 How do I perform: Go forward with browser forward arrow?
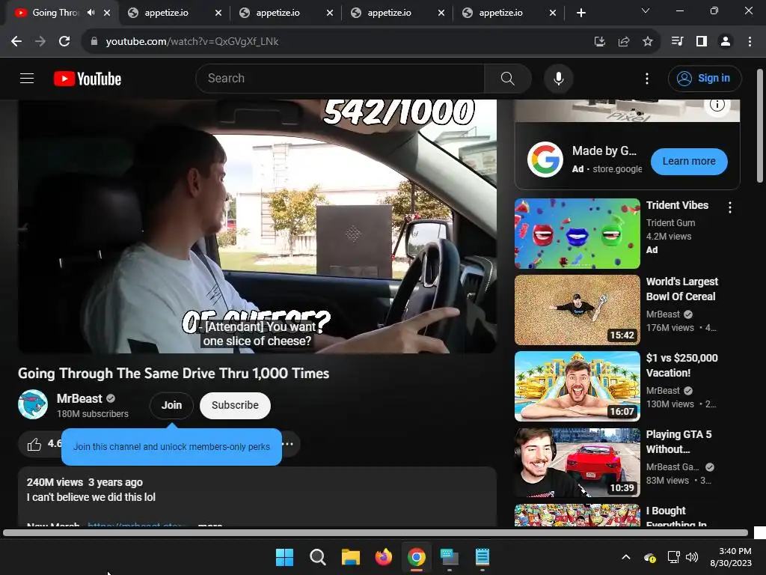tap(40, 42)
